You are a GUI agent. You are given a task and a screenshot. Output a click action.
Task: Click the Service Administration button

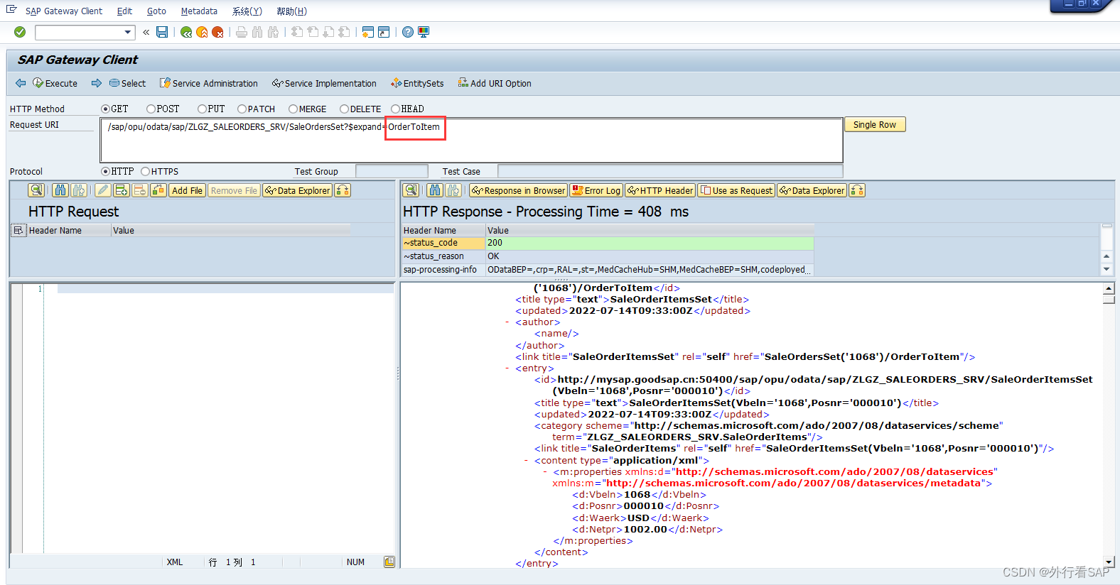(x=209, y=83)
